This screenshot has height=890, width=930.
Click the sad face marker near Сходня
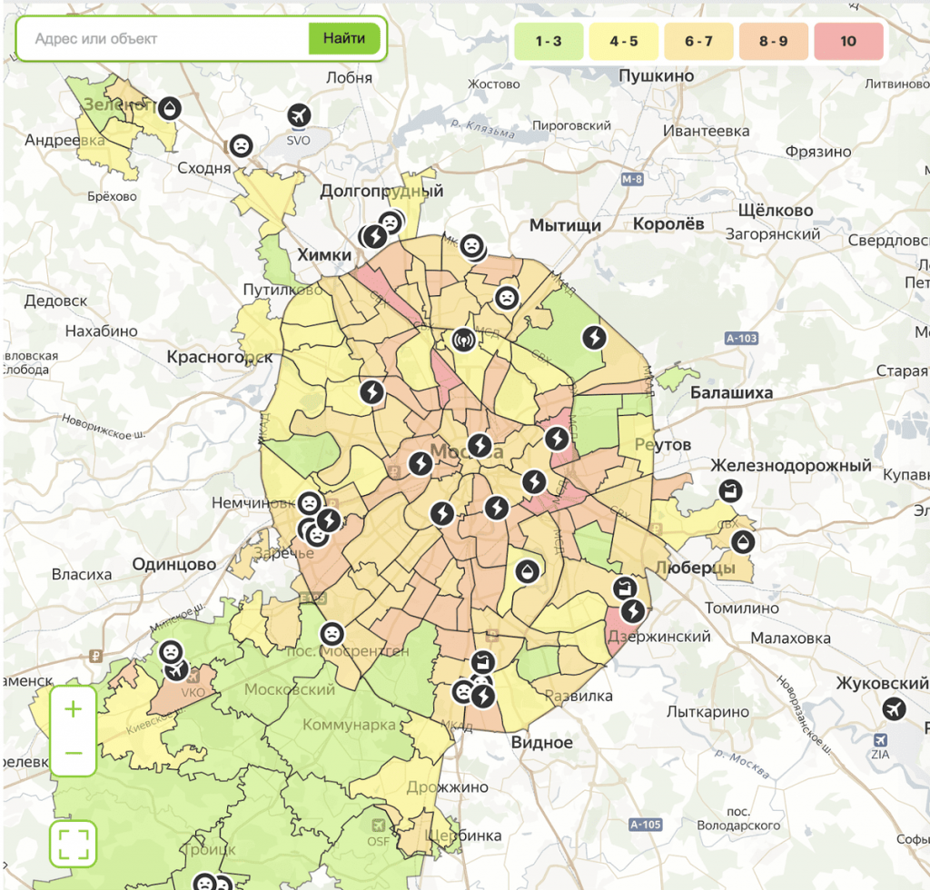point(241,145)
